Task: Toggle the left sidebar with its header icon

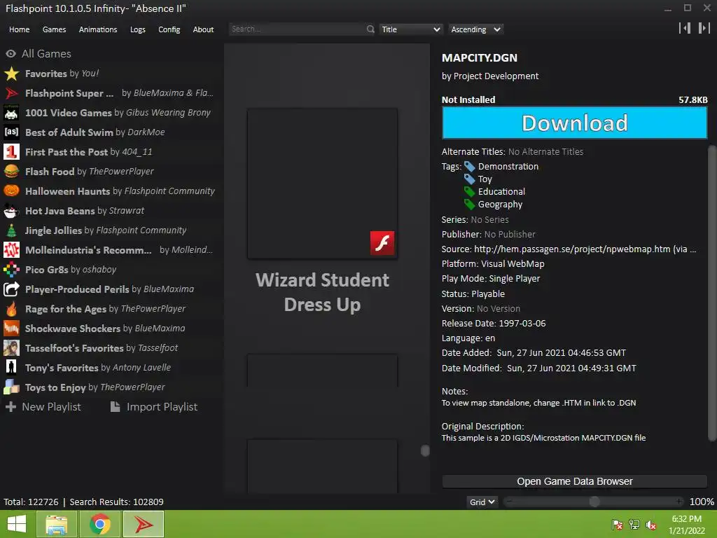Action: tap(685, 28)
